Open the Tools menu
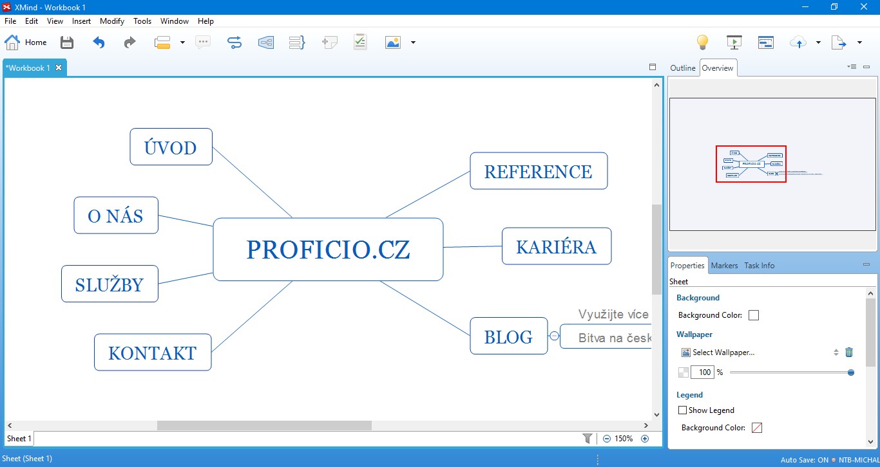The width and height of the screenshot is (880, 467). (x=142, y=21)
